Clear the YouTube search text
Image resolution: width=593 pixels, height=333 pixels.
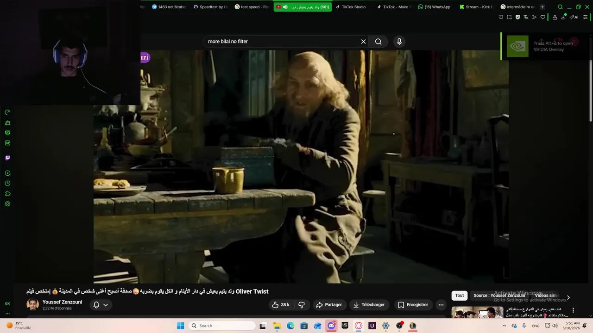coord(364,42)
